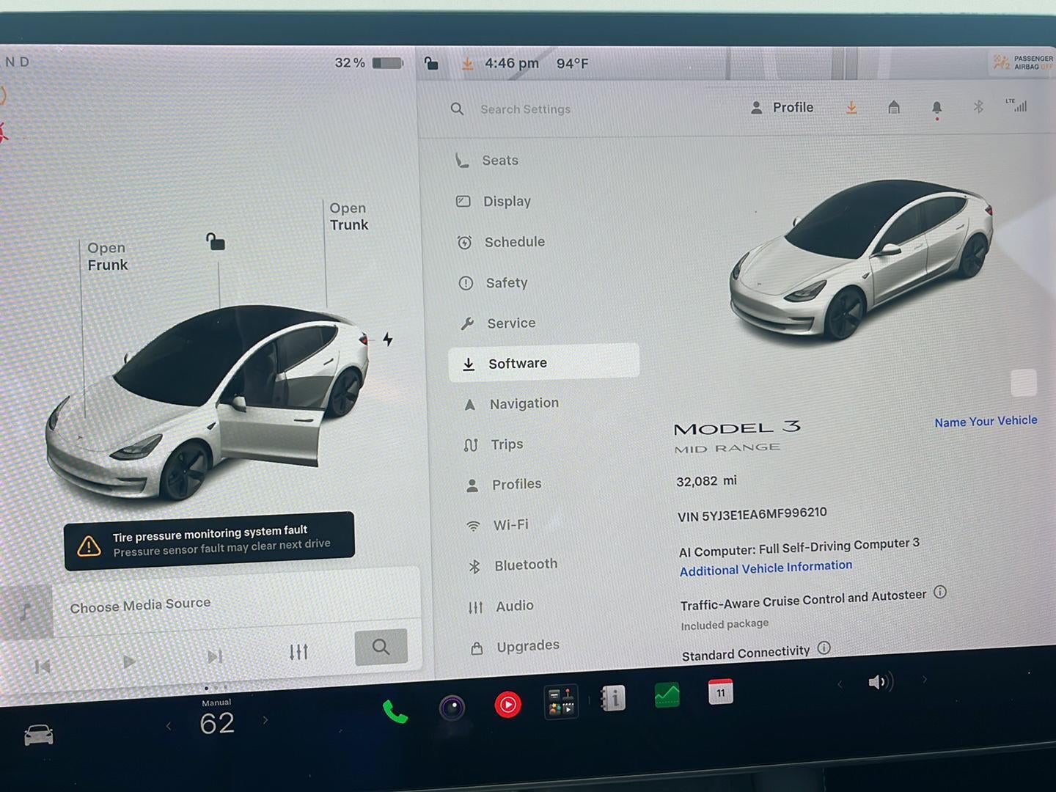Open the red media player app
The height and width of the screenshot is (792, 1056).
[507, 705]
